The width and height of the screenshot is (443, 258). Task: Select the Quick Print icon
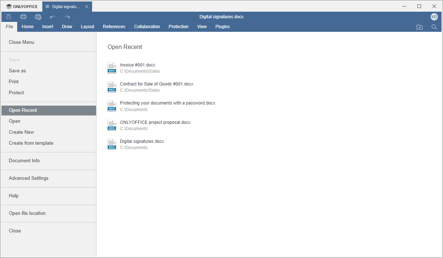pos(38,16)
